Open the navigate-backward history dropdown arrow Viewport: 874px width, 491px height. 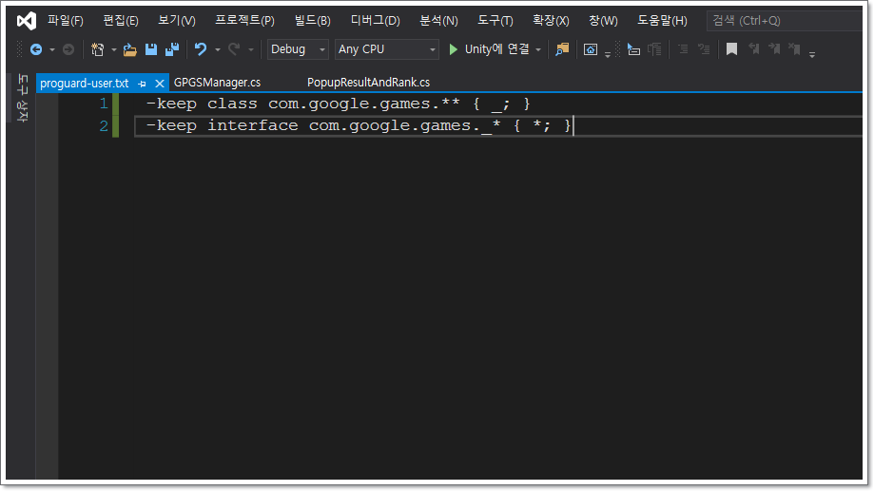[52, 50]
